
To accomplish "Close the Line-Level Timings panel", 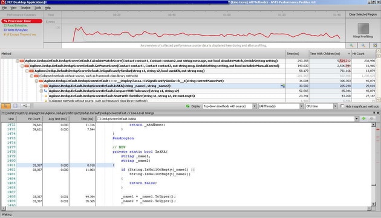I will click(x=378, y=113).
